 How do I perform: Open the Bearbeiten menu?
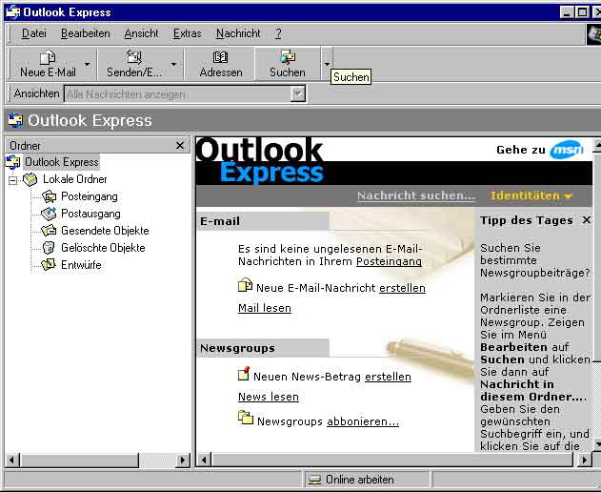85,33
